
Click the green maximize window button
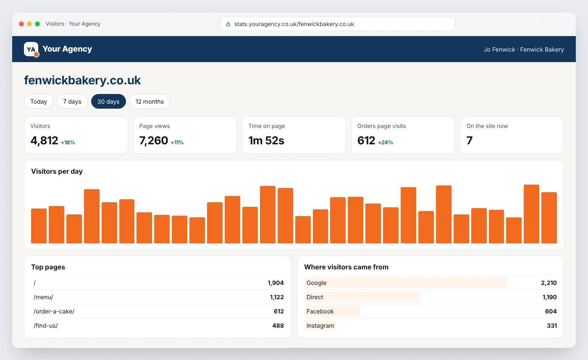(x=37, y=24)
